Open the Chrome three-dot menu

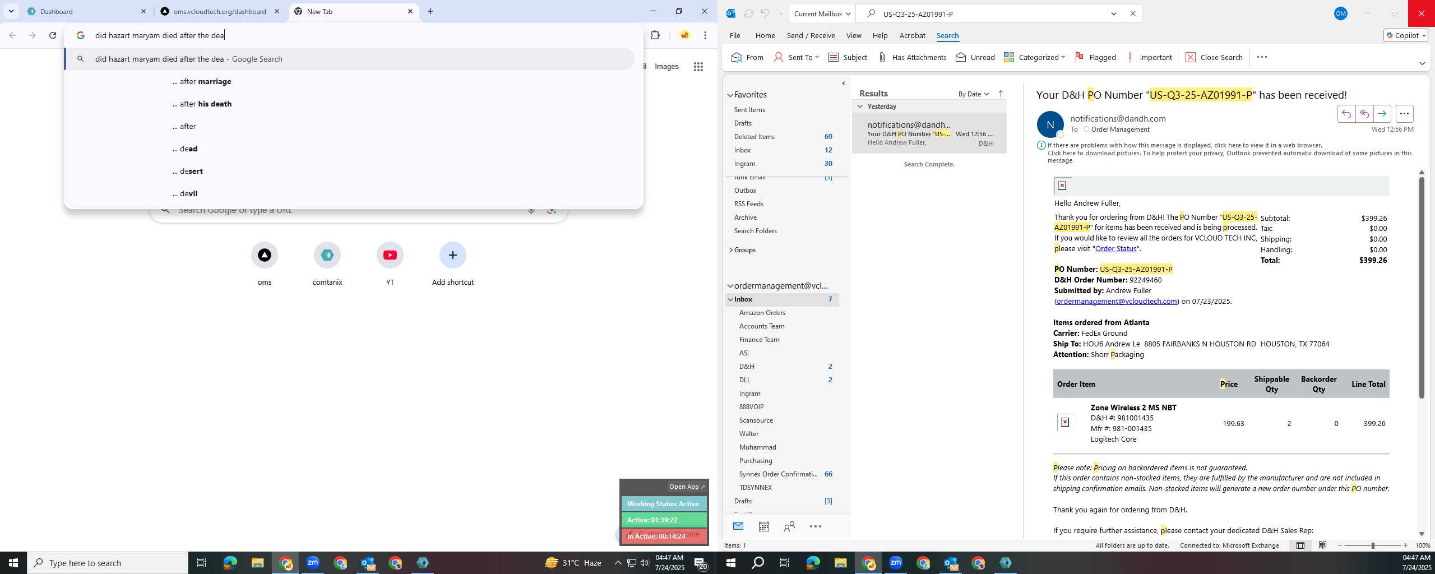click(x=705, y=35)
